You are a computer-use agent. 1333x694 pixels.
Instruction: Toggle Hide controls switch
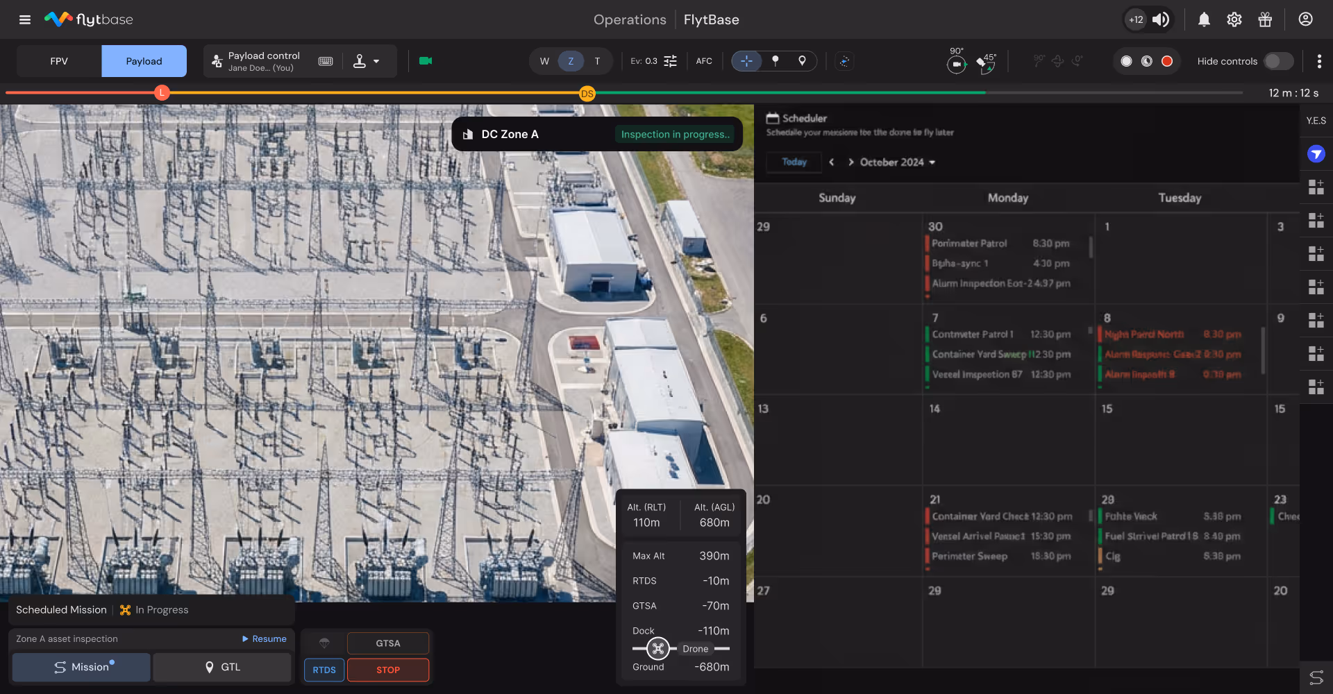pos(1278,61)
